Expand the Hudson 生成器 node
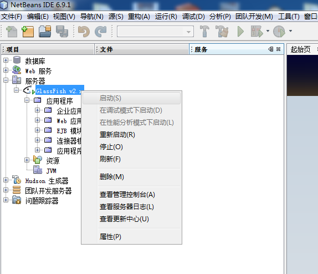318x274 pixels. pyautogui.click(x=6, y=180)
